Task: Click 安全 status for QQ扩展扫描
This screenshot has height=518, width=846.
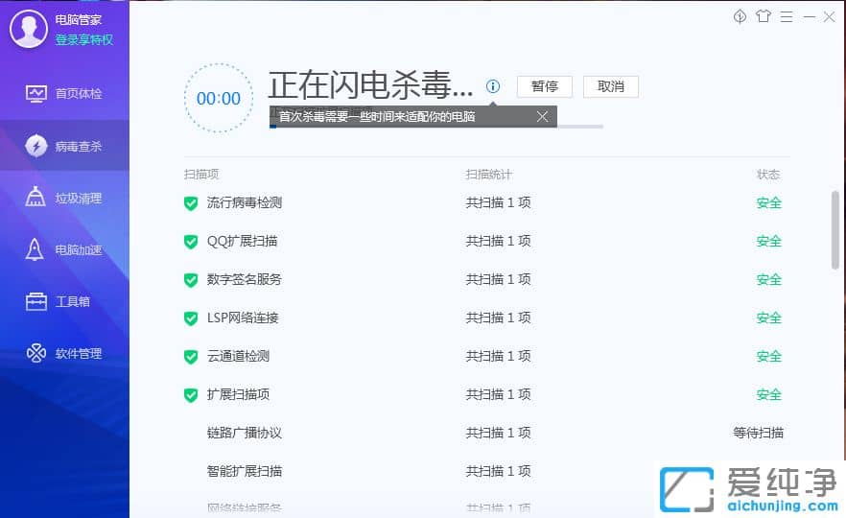Action: [x=769, y=241]
